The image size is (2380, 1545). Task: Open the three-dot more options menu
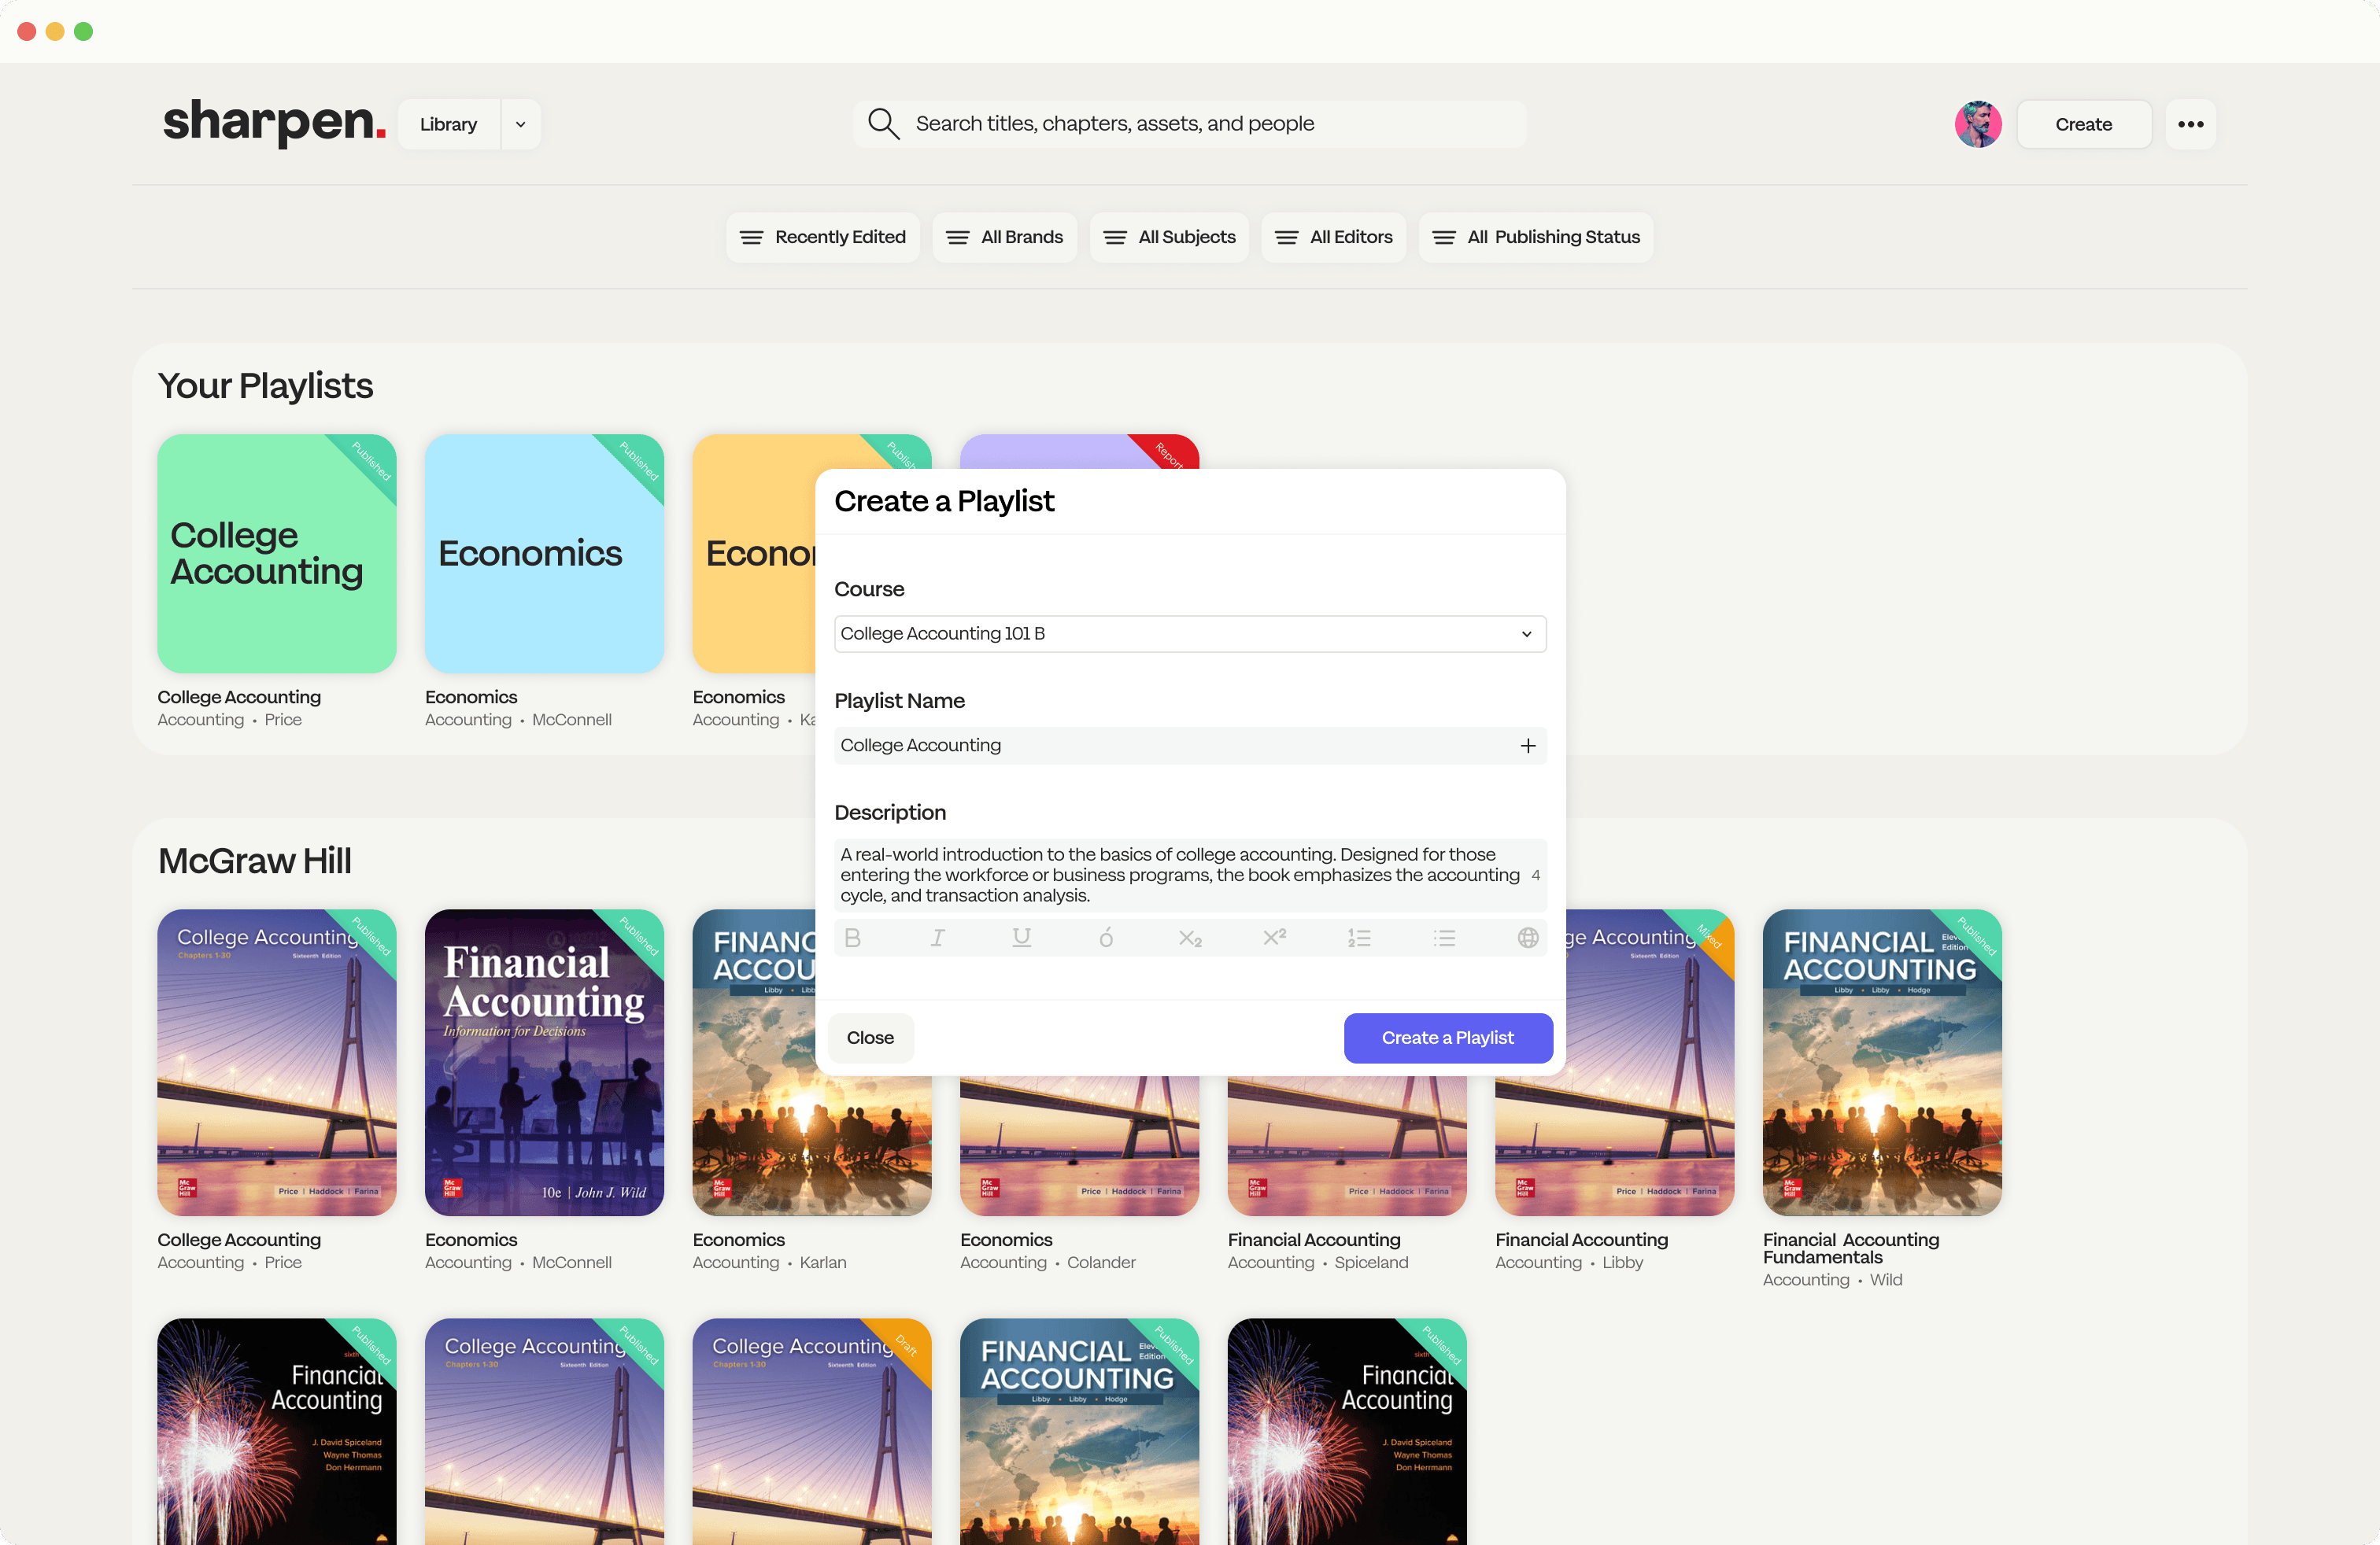2190,124
